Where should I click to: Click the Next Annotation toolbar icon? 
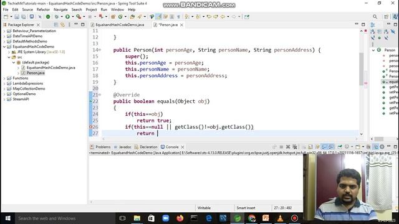[x=187, y=17]
